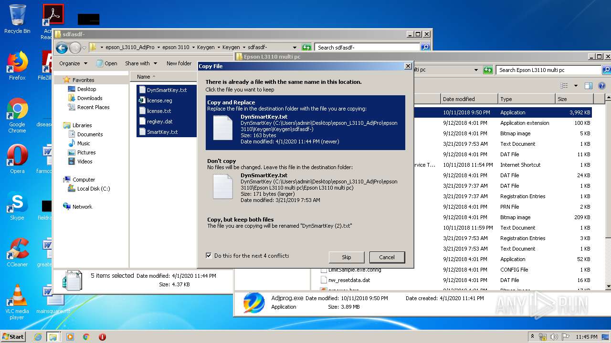Screen dimensions: 611x343
Task: Sort by Date modified column
Action: click(x=469, y=99)
